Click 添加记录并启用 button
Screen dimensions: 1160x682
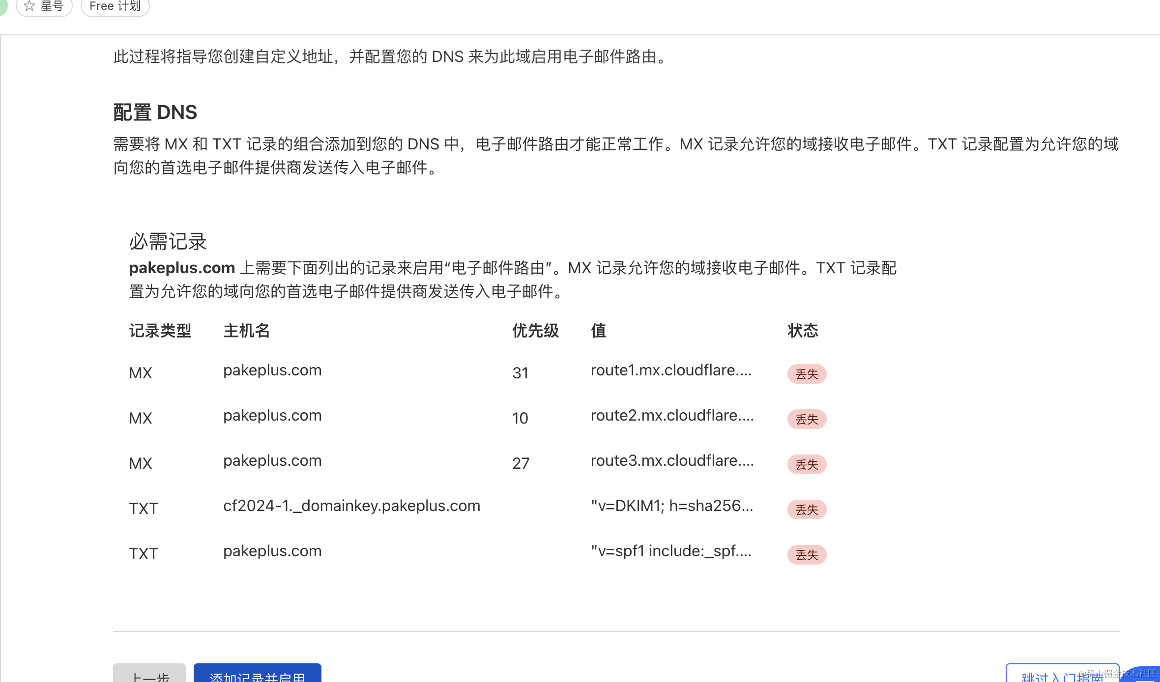257,674
